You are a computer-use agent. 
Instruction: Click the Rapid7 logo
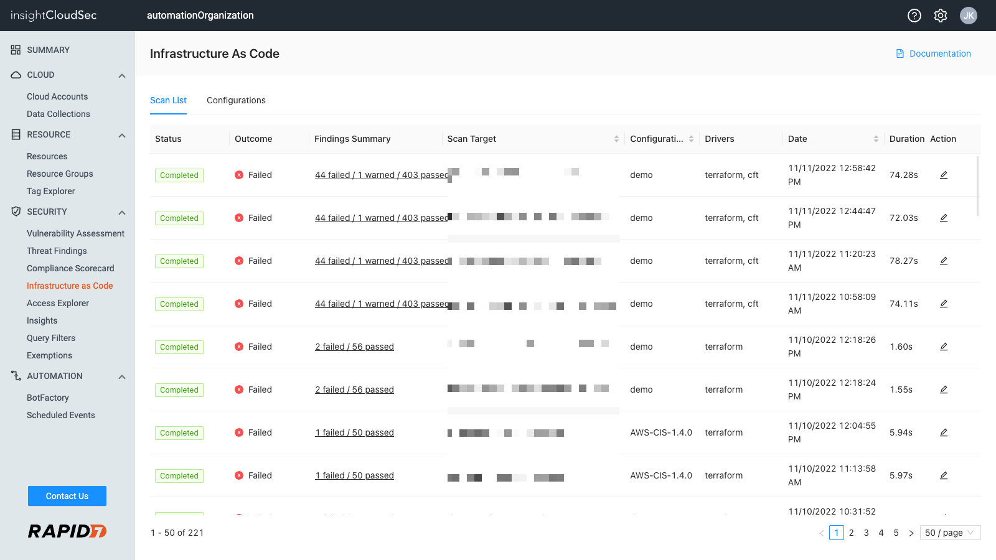[67, 531]
